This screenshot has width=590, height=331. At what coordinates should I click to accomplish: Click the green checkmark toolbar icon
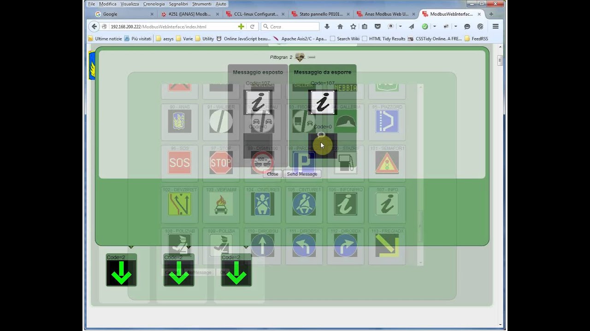[425, 27]
